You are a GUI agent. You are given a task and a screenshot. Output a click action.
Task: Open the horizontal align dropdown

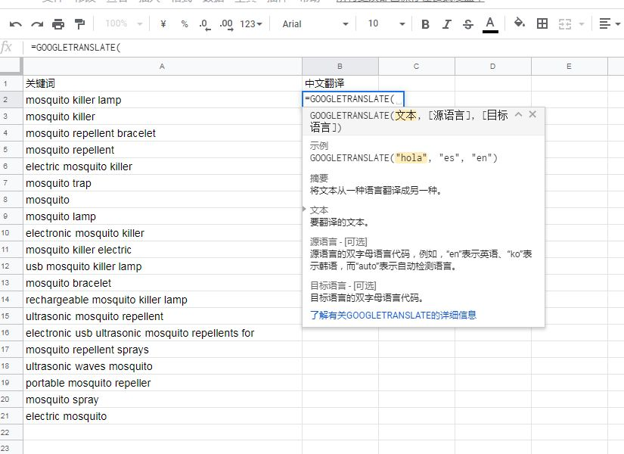(x=610, y=24)
